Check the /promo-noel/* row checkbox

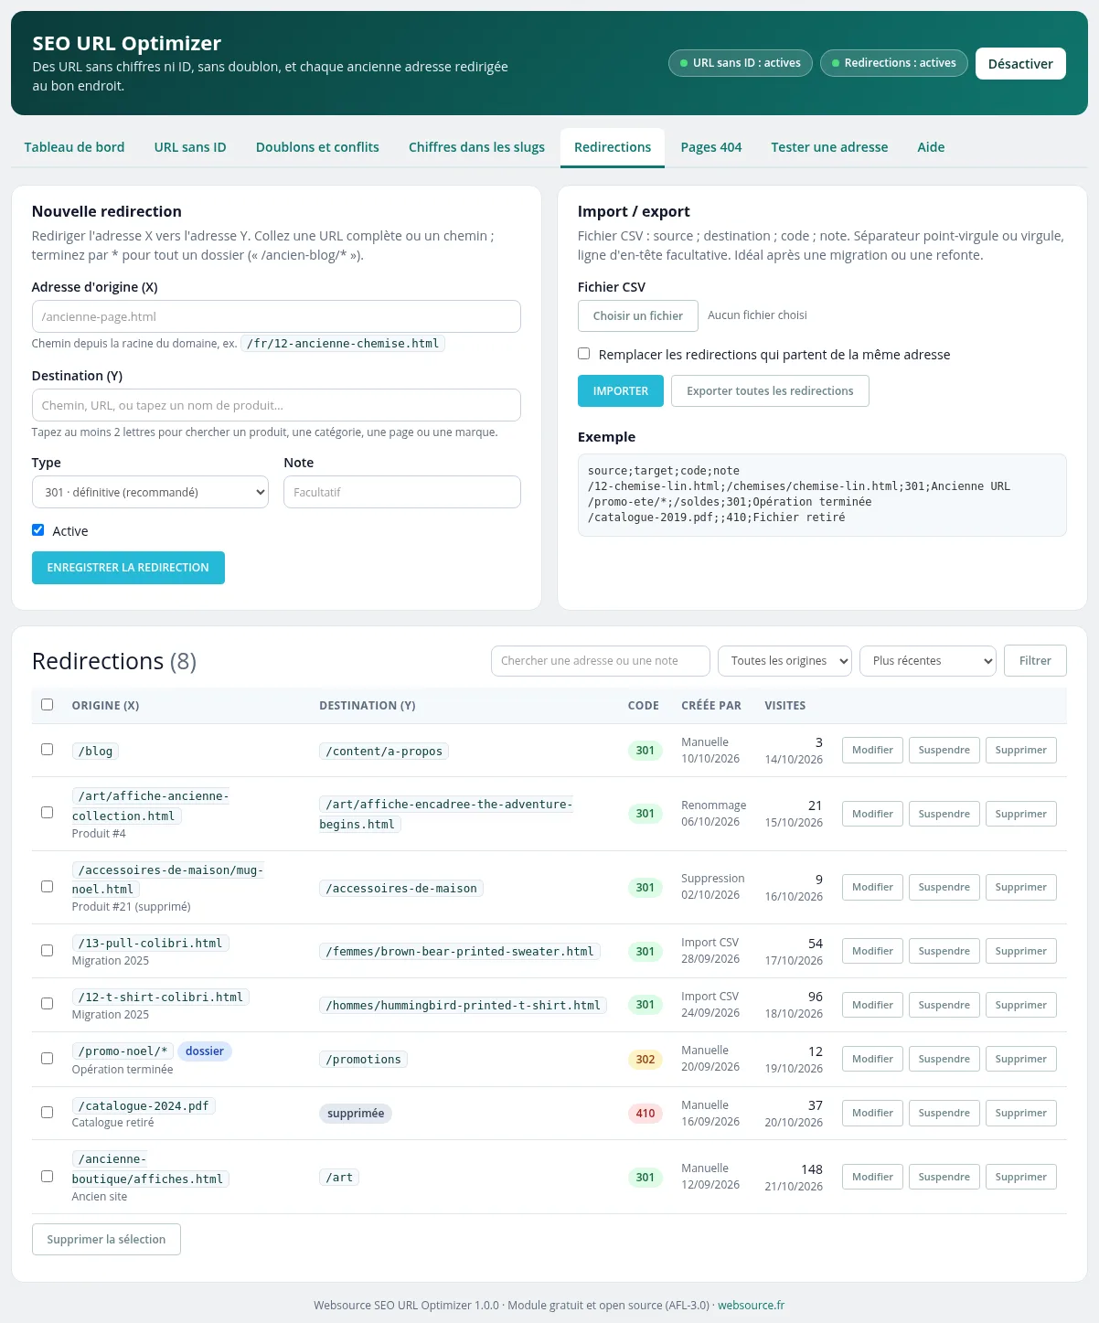[48, 1059]
